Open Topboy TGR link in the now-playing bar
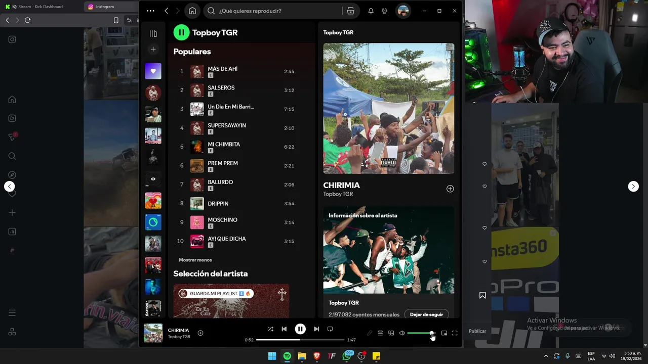The width and height of the screenshot is (648, 364). 179,337
